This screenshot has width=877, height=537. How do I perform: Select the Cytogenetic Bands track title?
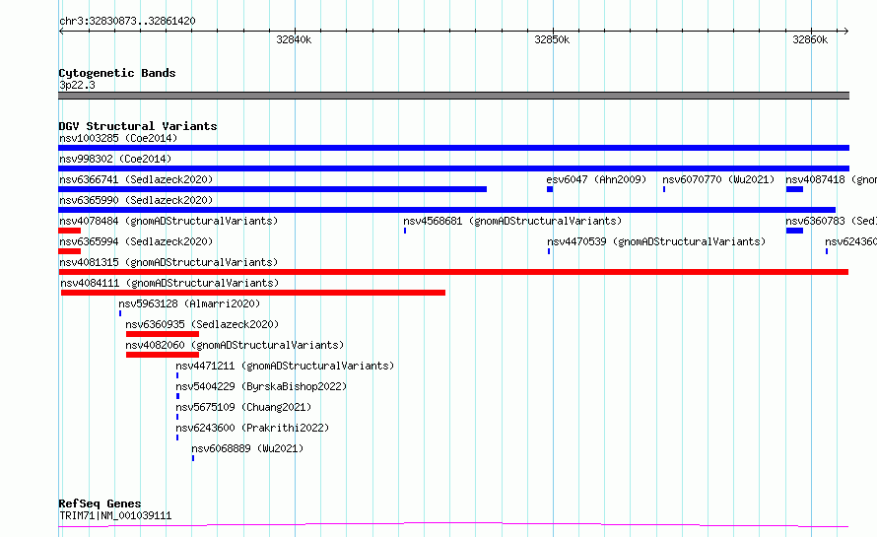117,73
